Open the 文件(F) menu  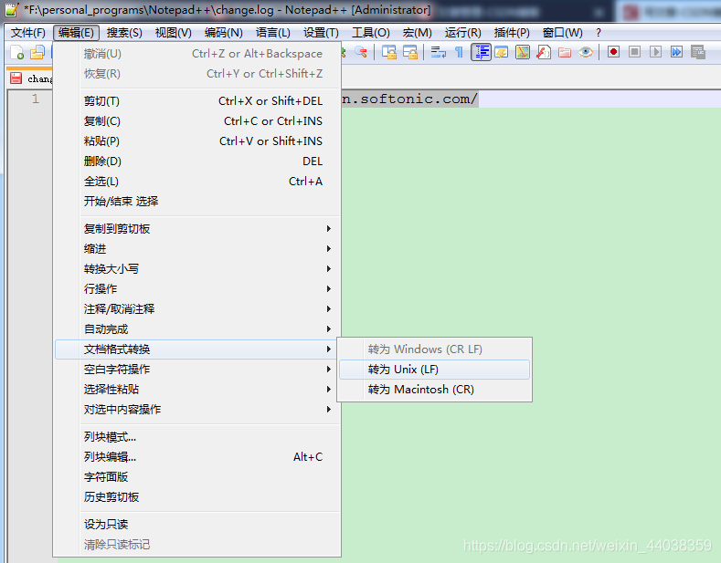(28, 33)
